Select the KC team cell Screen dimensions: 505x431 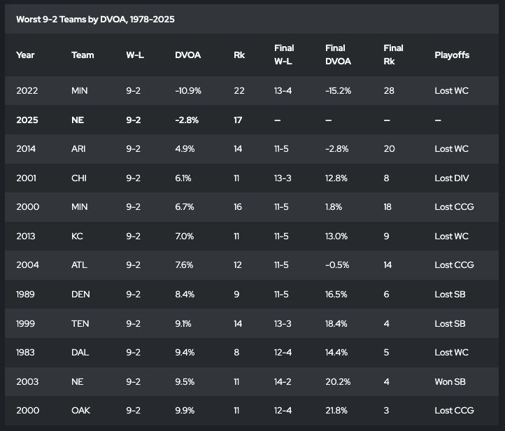pos(77,236)
